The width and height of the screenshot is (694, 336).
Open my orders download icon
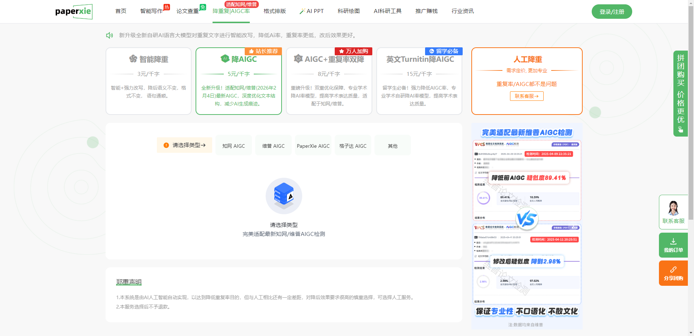[x=673, y=241]
